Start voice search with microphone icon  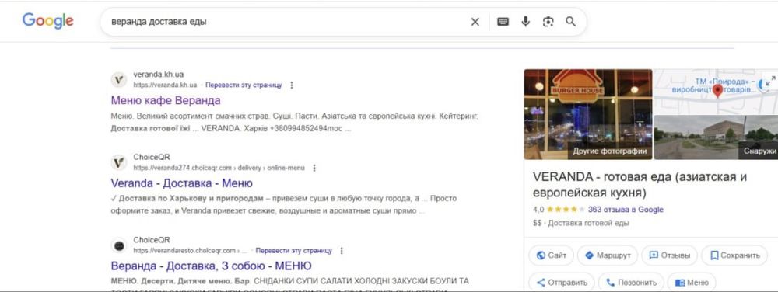(x=525, y=22)
